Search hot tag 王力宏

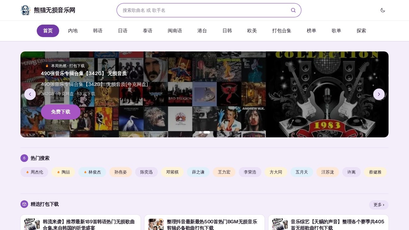coord(224,172)
